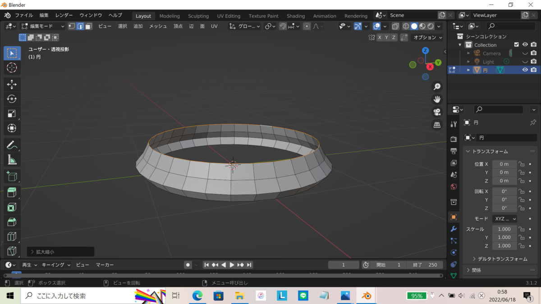Select the Rotate tool
Viewport: 541px width, 304px height.
(x=12, y=99)
